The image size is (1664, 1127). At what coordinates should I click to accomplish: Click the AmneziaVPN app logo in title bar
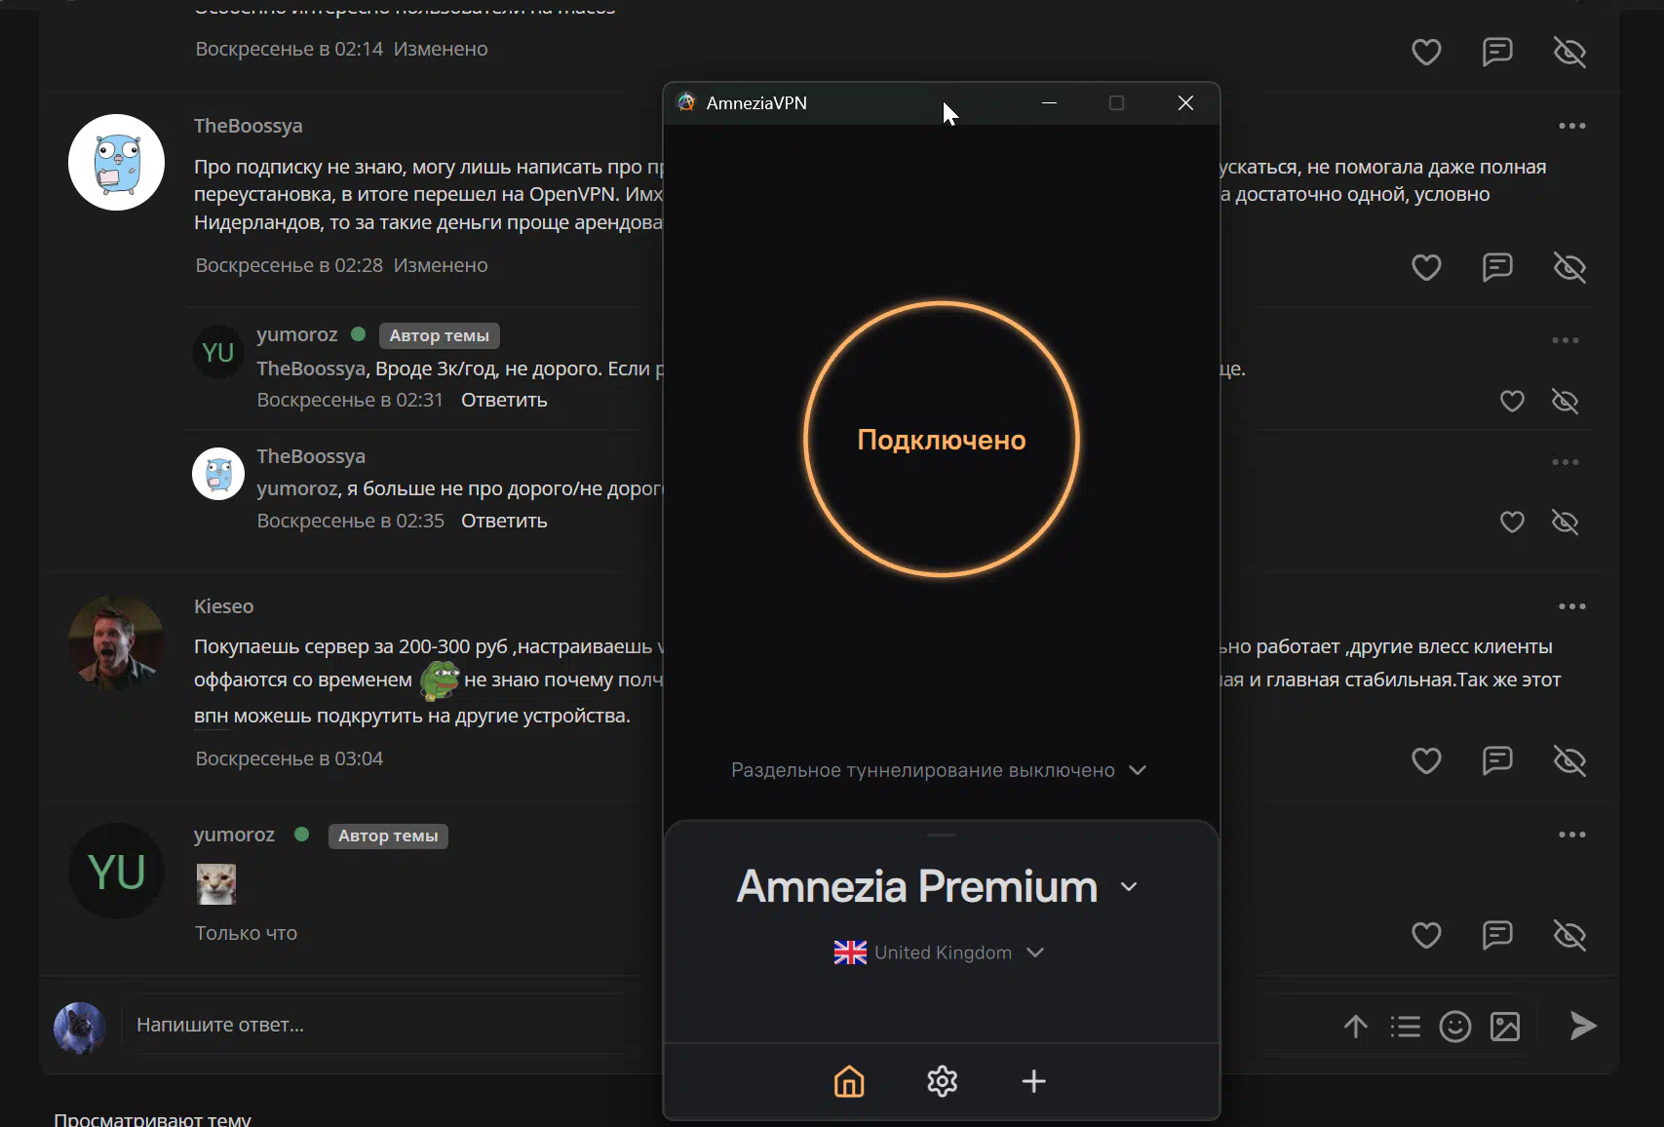coord(686,102)
